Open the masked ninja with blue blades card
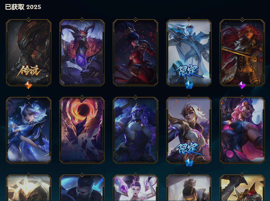Image resolution: width=270 pixels, height=201 pixels. coord(82,188)
